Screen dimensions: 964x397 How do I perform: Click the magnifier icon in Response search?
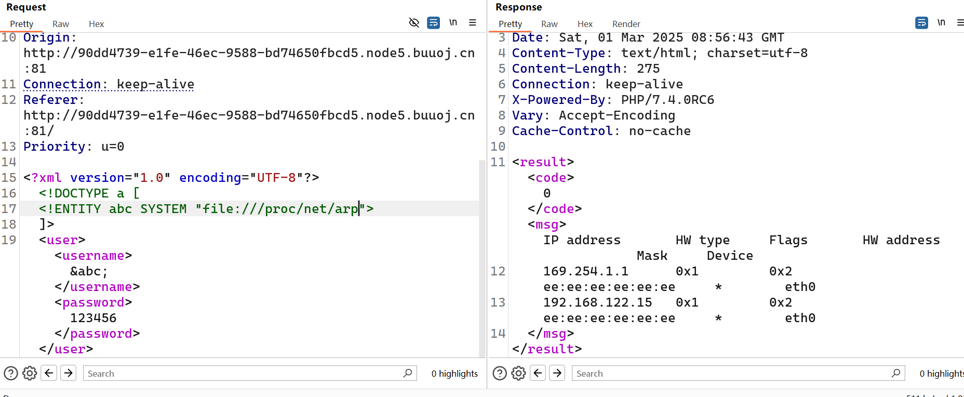(x=896, y=373)
